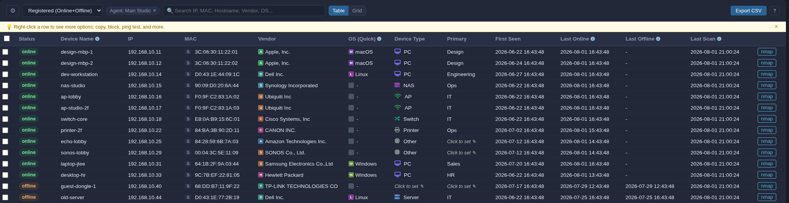This screenshot has height=203, width=789.
Task: Click the PC device icon for design-mbp-1
Action: (398, 51)
